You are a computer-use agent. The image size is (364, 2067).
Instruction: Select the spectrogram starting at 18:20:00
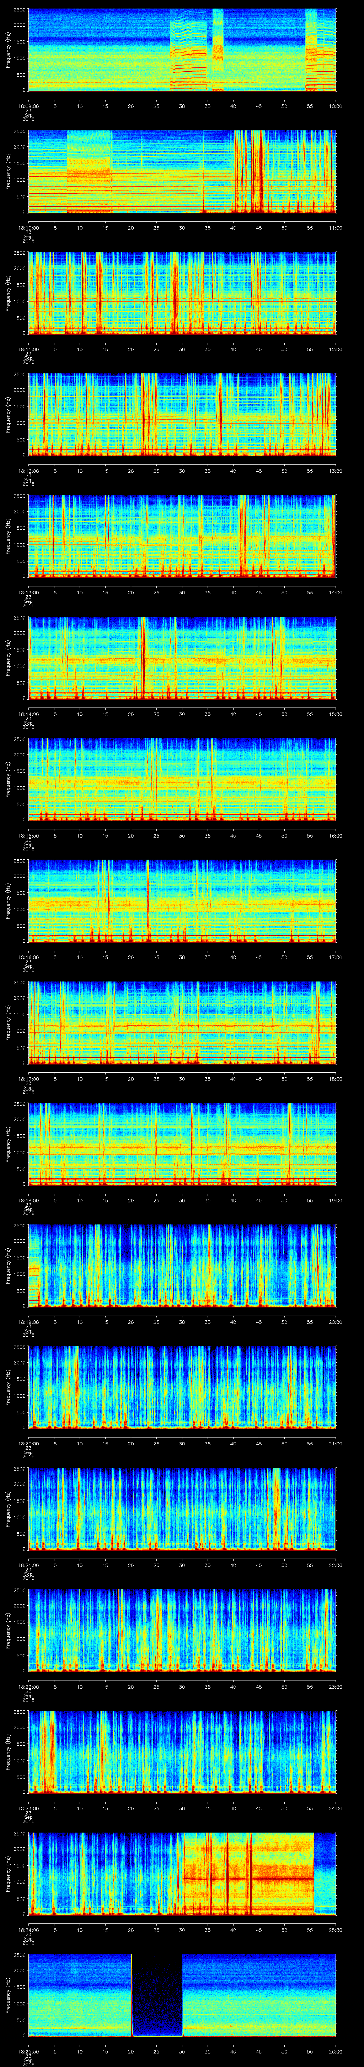coord(182,1386)
